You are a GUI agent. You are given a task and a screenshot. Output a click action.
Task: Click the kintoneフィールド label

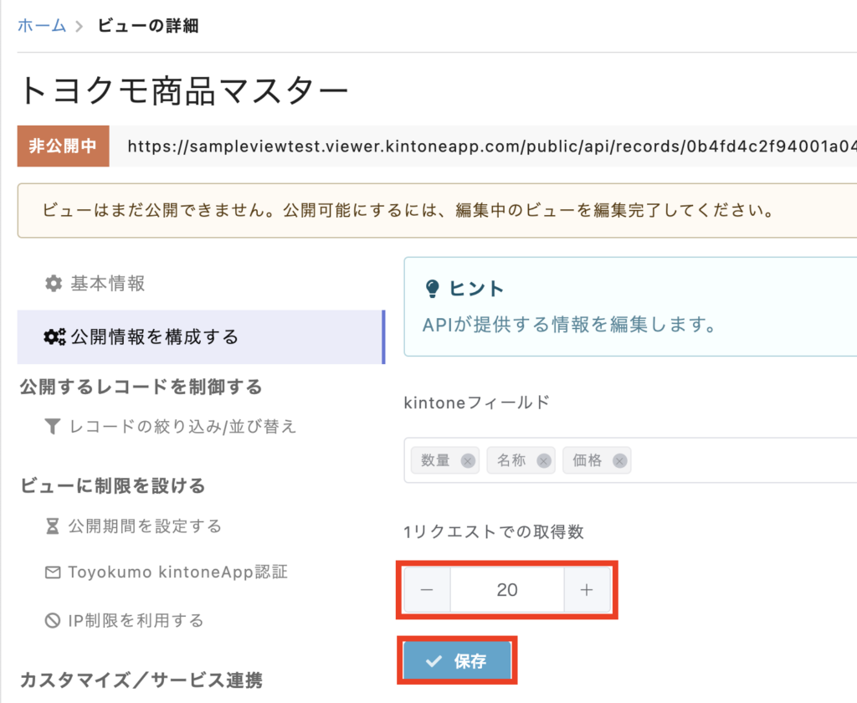pos(476,403)
